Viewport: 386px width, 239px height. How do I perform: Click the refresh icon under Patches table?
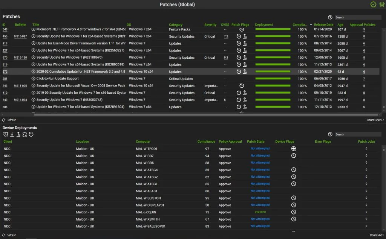pos(3,120)
